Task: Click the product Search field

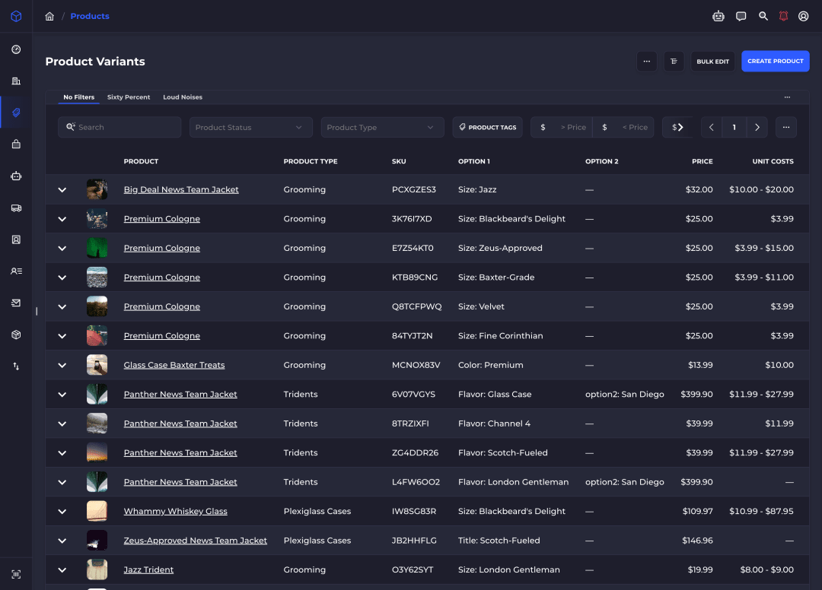Action: (x=119, y=127)
